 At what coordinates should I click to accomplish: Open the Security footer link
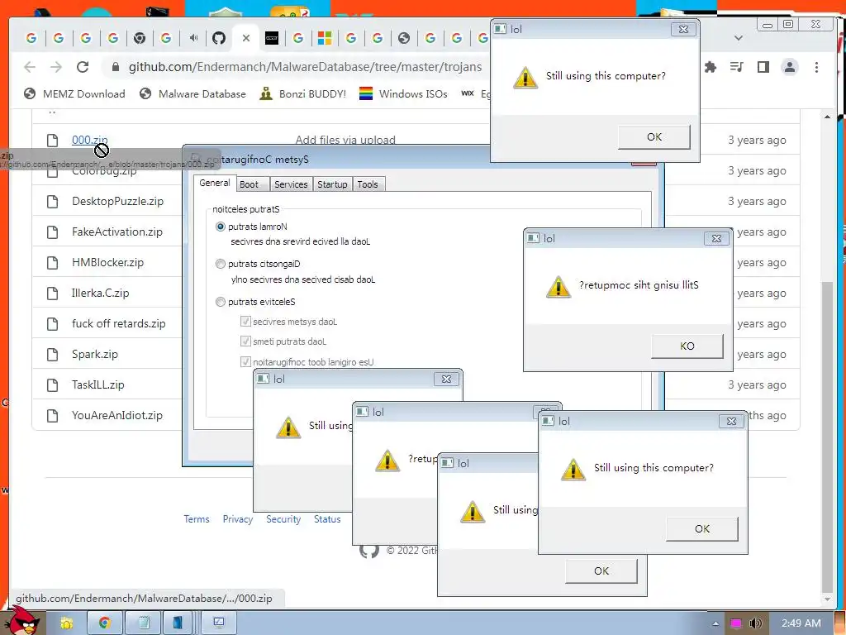pyautogui.click(x=283, y=519)
